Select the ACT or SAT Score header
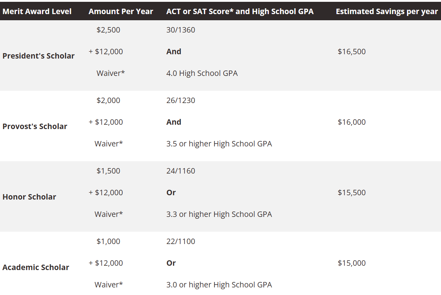The image size is (441, 295). [240, 12]
